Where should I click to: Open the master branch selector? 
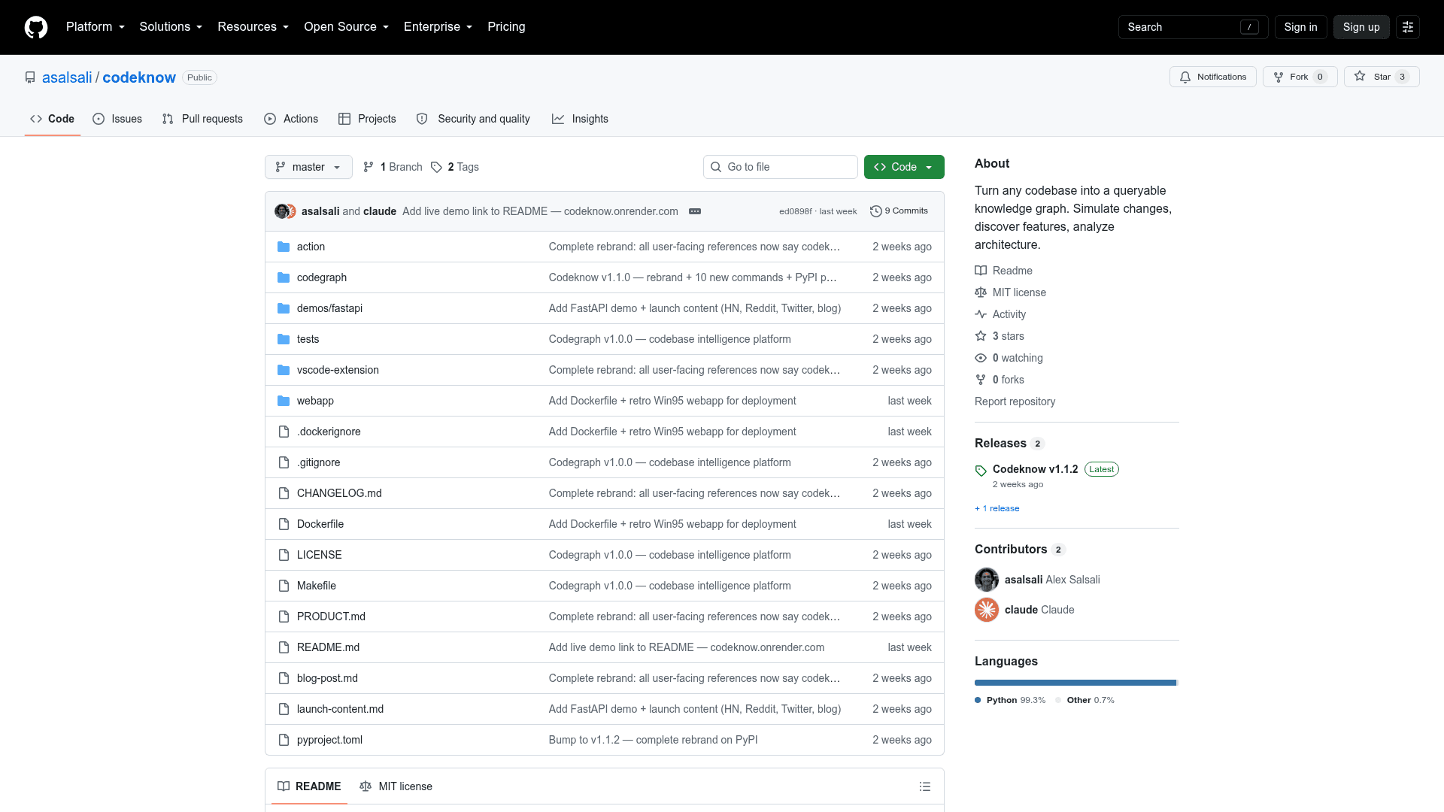click(x=308, y=167)
